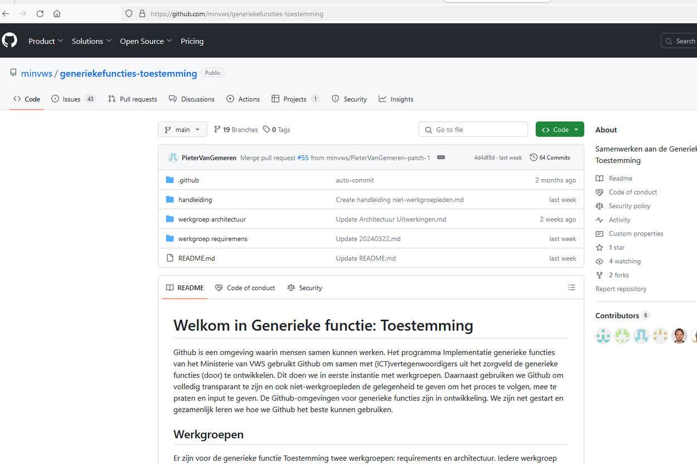The width and height of the screenshot is (697, 465).
Task: Open commit 'Update Architectuur Uitwerkingen.md'
Action: [391, 219]
